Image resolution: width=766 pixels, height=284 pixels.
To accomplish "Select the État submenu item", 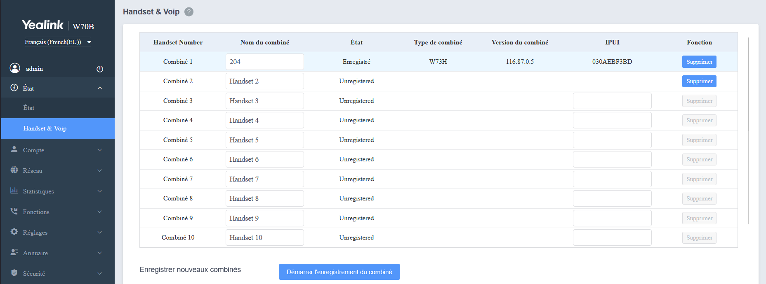I will pos(29,108).
